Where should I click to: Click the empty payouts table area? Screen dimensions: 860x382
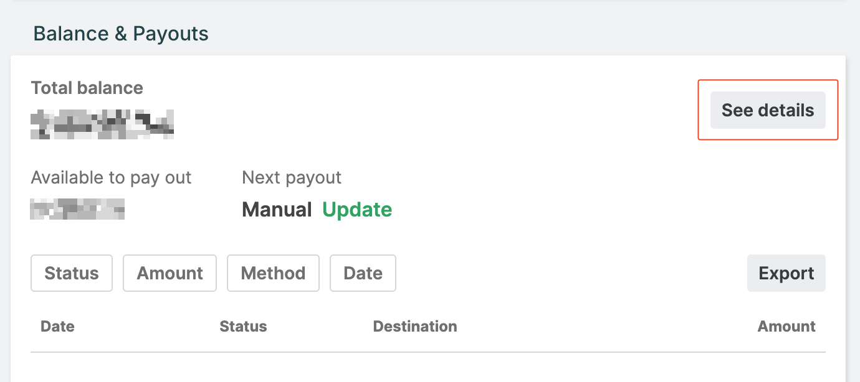click(428, 368)
